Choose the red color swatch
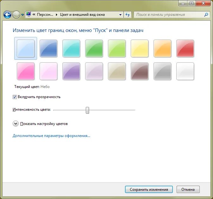This screenshot has width=213, height=199. coord(185,48)
